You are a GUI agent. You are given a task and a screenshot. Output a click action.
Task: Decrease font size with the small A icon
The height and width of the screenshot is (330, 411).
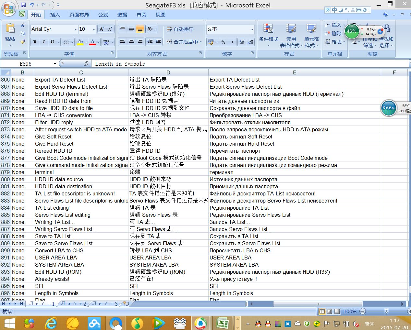pos(110,29)
